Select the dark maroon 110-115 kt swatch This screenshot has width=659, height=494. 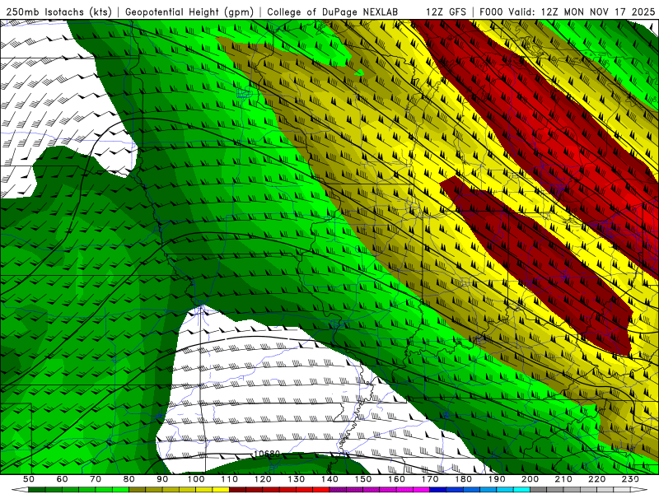[237, 489]
